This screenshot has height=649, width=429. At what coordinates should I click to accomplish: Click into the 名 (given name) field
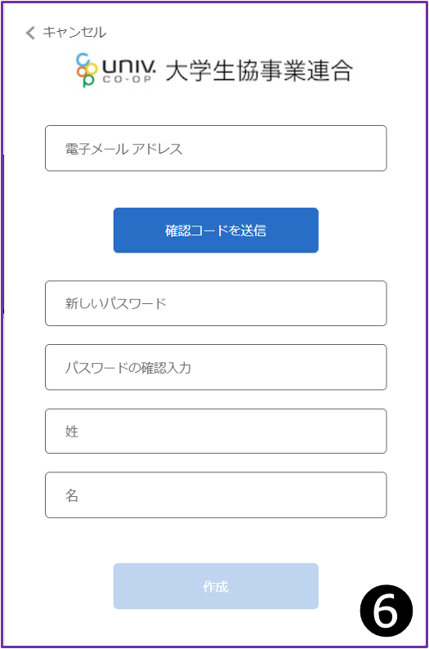(x=216, y=495)
